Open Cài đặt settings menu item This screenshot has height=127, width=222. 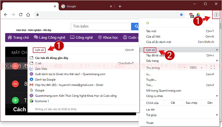point(180,110)
